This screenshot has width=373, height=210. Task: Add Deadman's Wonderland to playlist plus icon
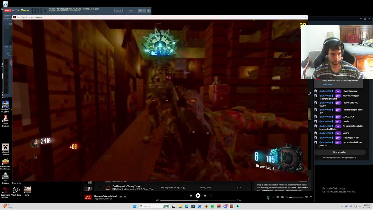click(125, 197)
